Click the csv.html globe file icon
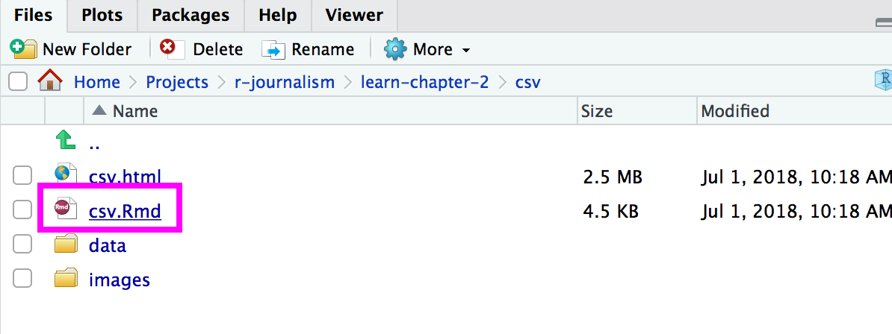Screen dimensions: 892x334 click(66, 175)
